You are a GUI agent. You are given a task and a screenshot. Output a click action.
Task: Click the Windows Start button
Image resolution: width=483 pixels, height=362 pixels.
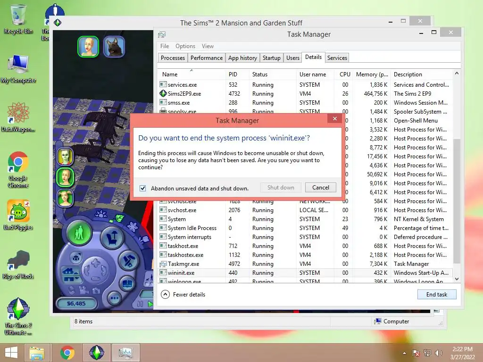[x=11, y=353]
